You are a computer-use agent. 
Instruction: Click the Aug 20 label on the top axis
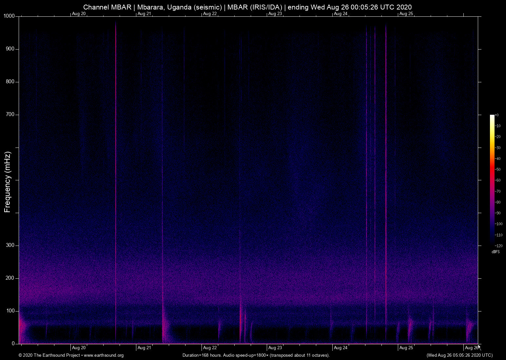coord(79,13)
